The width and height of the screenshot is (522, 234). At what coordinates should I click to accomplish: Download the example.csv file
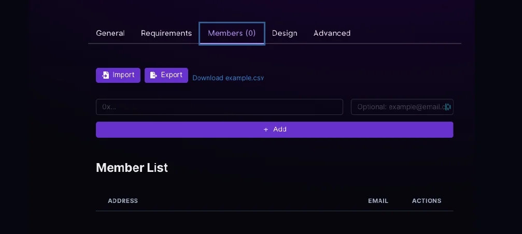228,78
